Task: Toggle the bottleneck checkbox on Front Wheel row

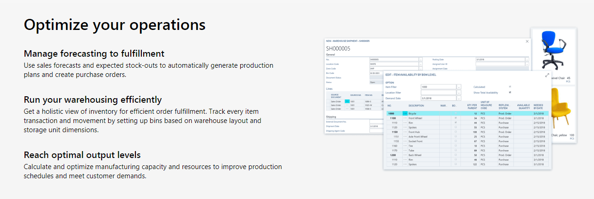Action: [x=456, y=118]
